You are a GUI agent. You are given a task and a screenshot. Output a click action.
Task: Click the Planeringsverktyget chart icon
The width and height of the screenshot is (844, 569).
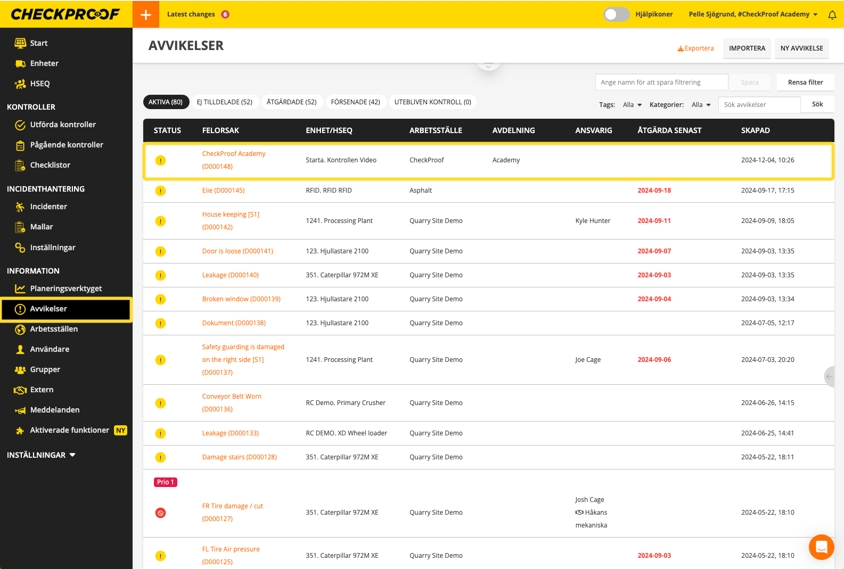pyautogui.click(x=20, y=288)
